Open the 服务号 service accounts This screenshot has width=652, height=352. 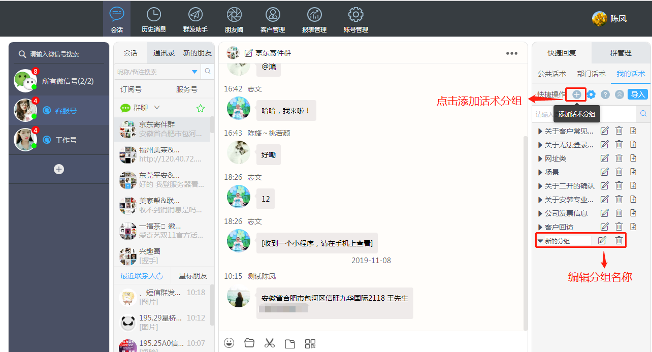coord(187,89)
